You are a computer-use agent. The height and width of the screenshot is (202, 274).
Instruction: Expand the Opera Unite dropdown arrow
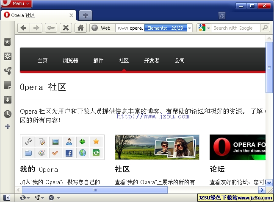(42, 198)
